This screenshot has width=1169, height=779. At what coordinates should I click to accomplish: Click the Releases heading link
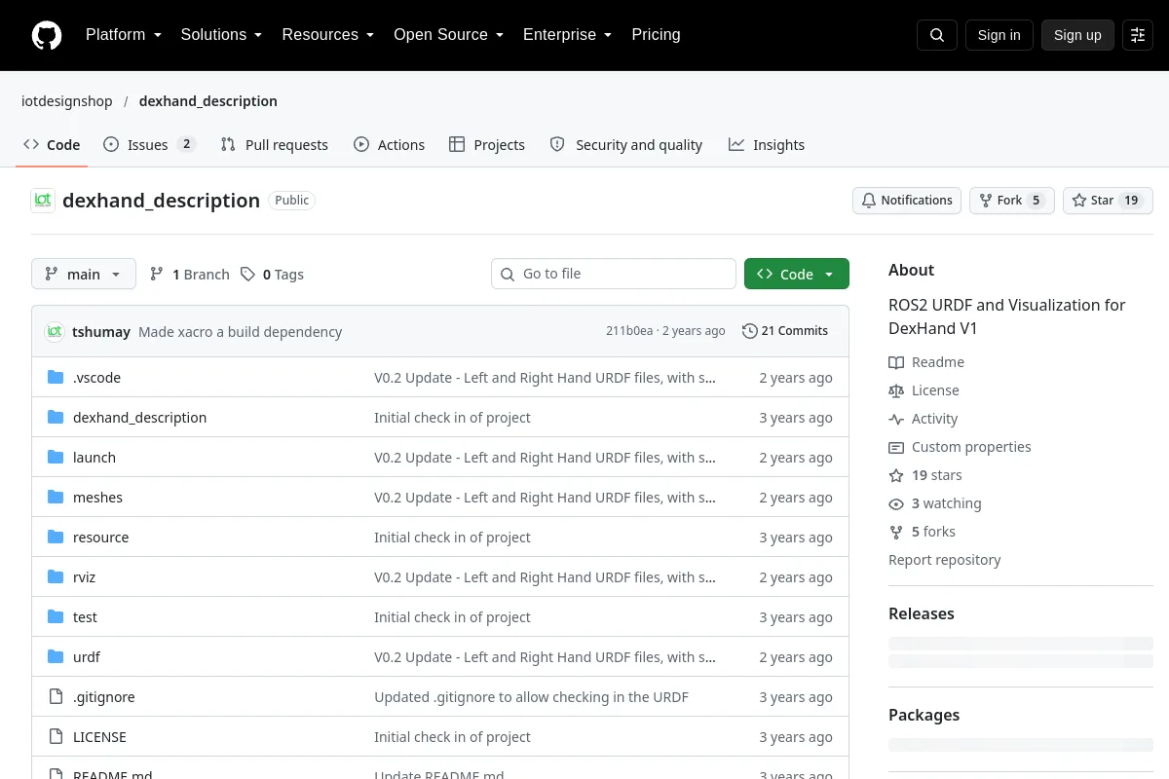(922, 614)
